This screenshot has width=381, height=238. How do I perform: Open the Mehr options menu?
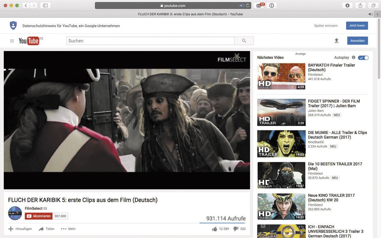tap(68, 229)
